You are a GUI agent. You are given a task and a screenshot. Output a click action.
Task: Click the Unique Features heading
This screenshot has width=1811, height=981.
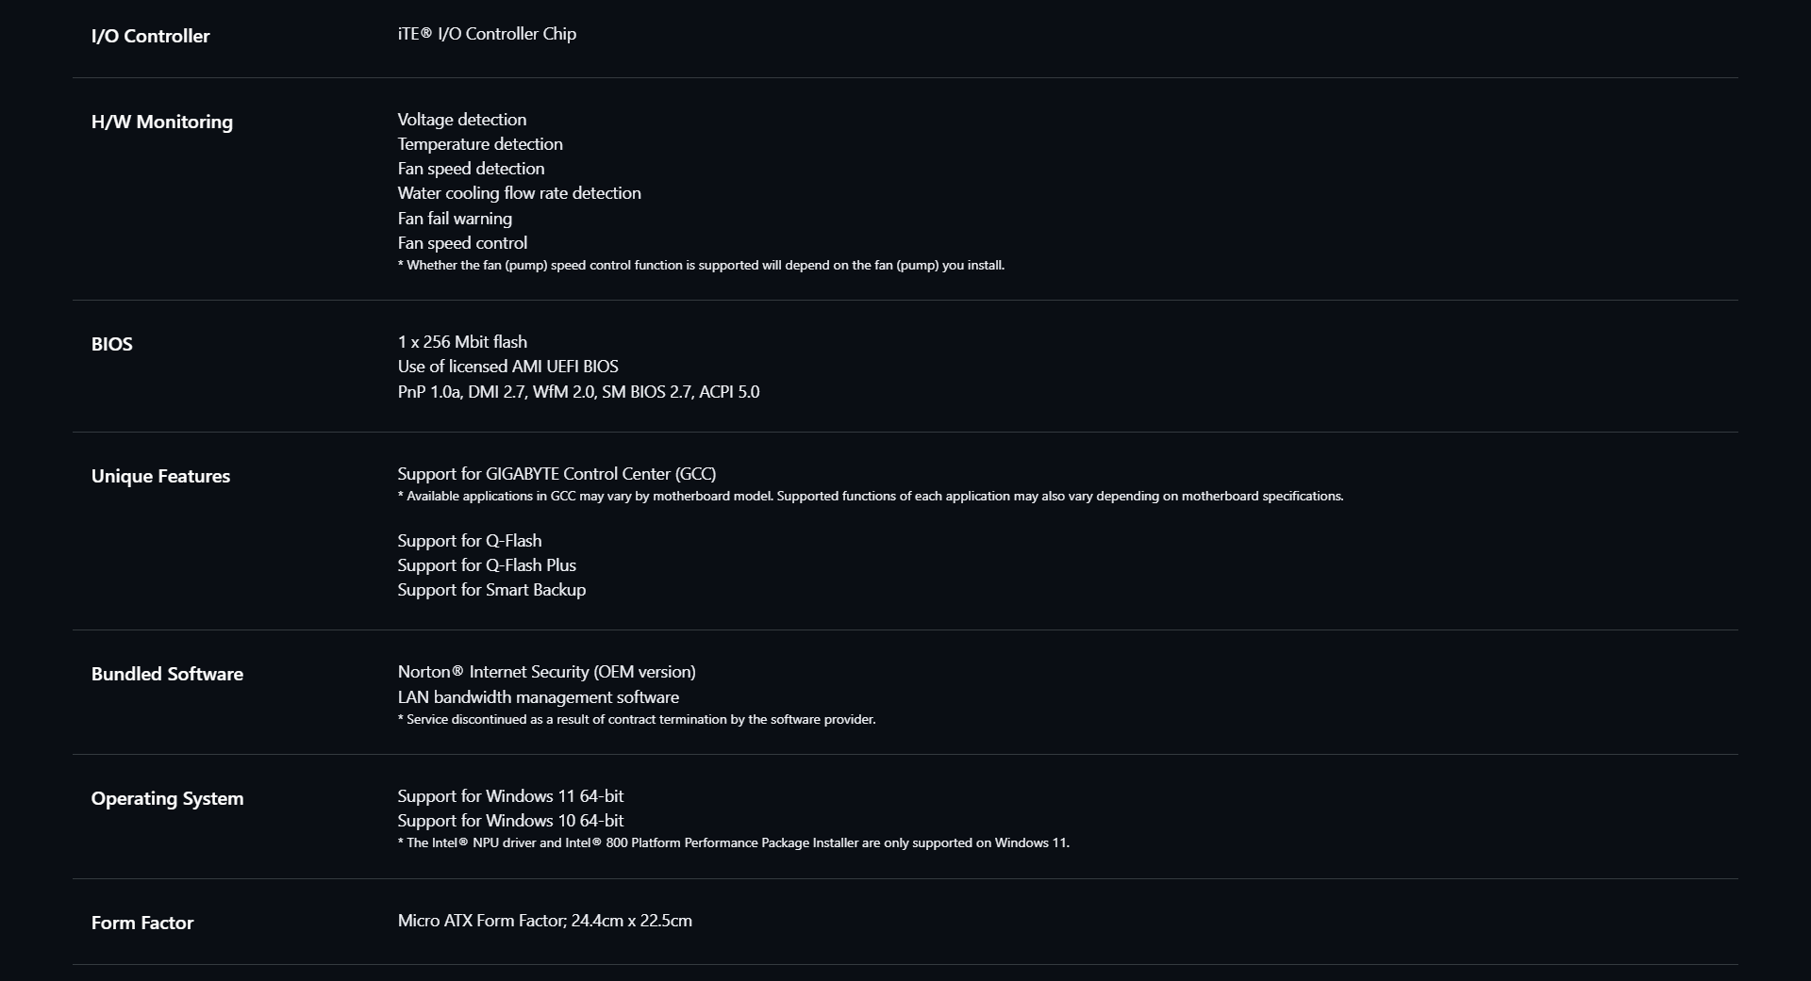click(160, 476)
